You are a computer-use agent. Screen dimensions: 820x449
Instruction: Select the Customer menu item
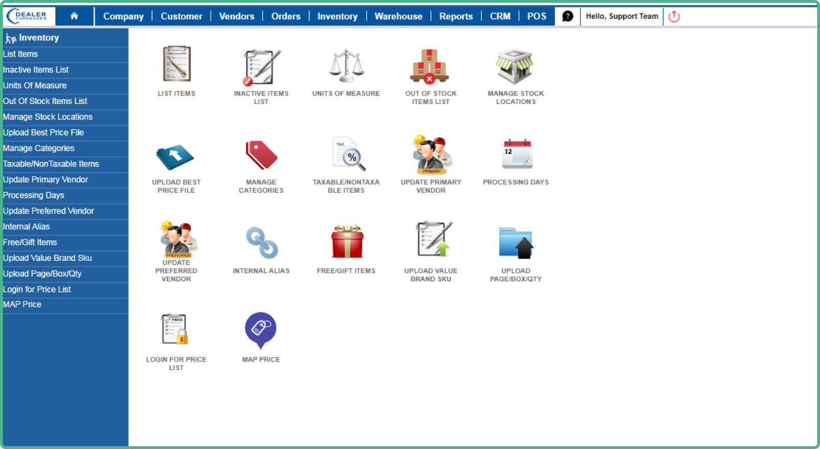[181, 16]
